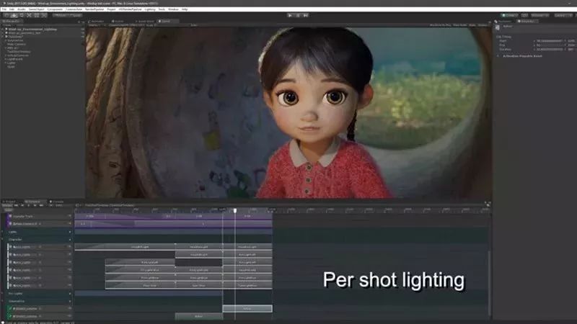Open the Cinemachine menu
Viewport: 577px width, 324px height.
(x=74, y=9)
